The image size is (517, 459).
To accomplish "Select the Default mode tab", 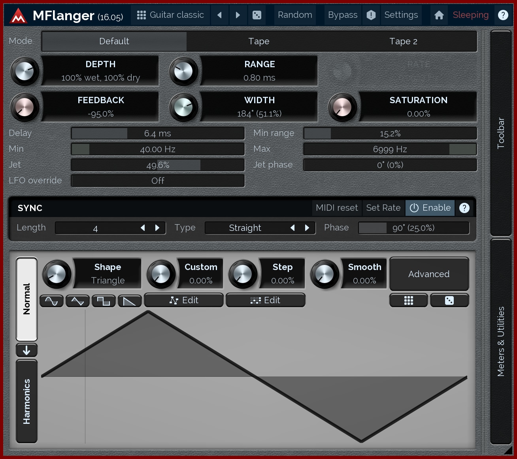I will (x=114, y=42).
